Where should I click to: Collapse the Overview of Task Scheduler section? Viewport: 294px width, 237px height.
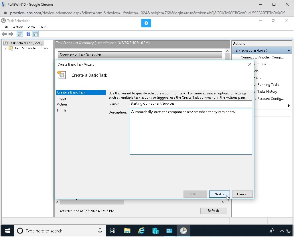click(x=219, y=55)
